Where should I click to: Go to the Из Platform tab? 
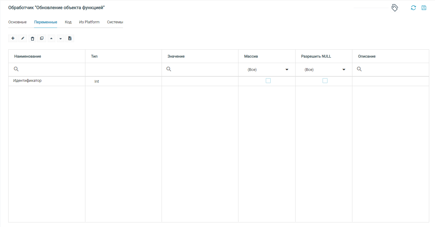click(x=89, y=22)
